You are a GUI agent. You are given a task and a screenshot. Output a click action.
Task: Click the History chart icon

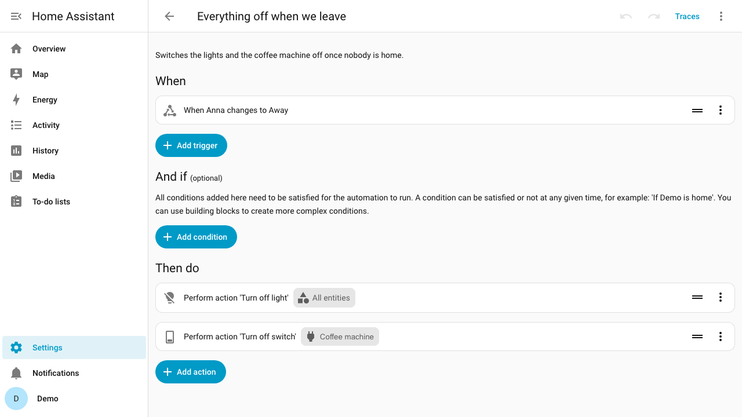tap(16, 151)
